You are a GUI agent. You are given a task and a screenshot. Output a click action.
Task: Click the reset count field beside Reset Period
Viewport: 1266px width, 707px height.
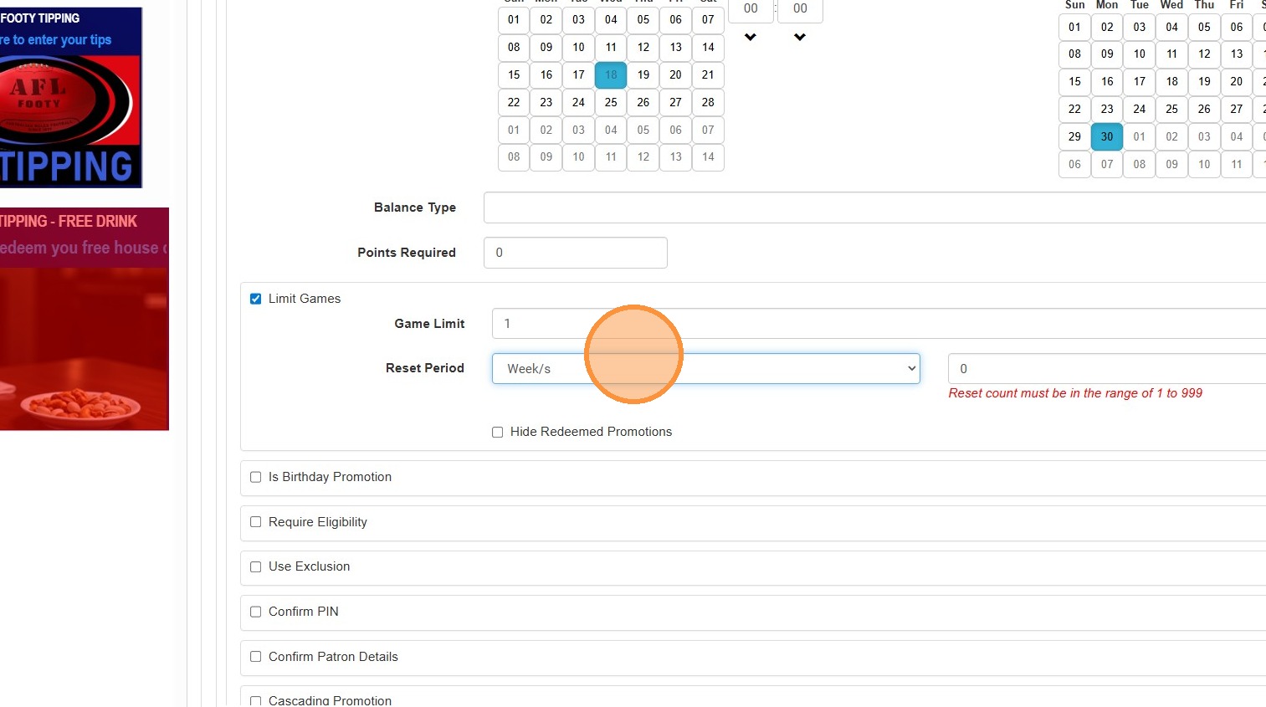(1105, 369)
